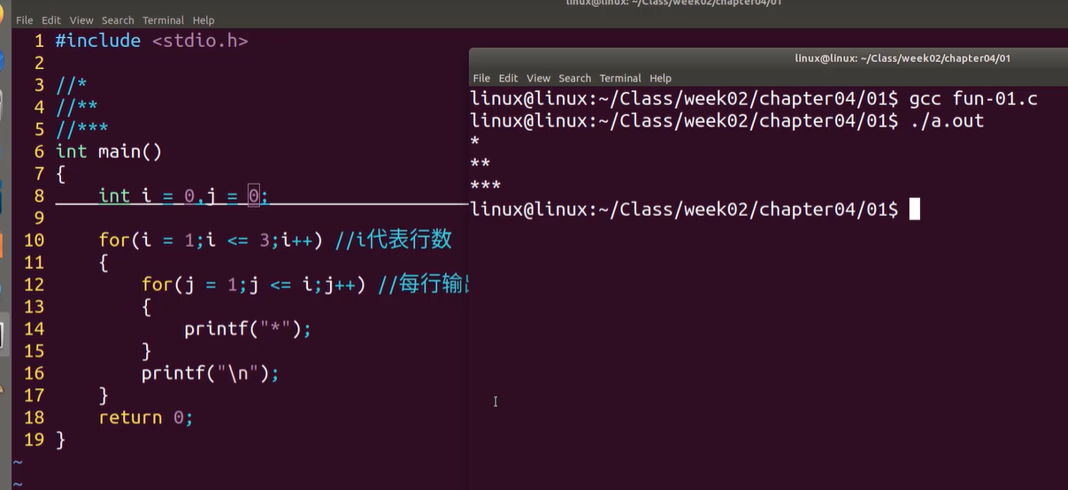Click the ./a.out command in the terminal

946,121
